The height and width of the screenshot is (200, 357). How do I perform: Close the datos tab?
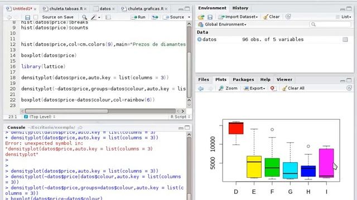pyautogui.click(x=113, y=9)
